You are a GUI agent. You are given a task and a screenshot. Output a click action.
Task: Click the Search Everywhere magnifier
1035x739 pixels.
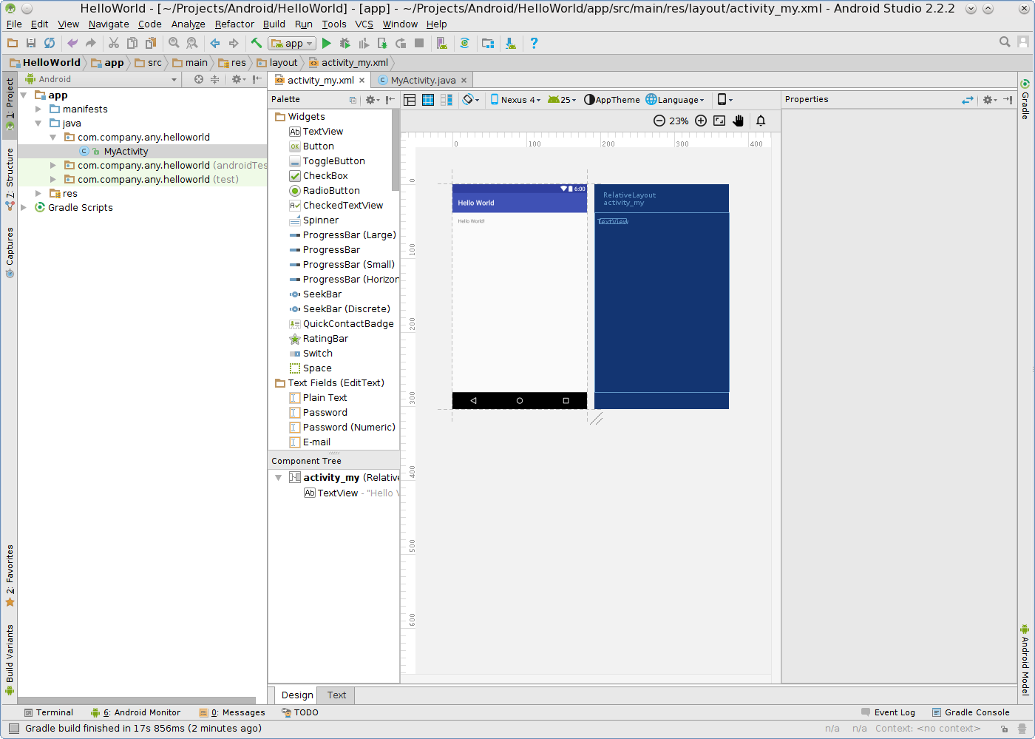[x=1005, y=42]
